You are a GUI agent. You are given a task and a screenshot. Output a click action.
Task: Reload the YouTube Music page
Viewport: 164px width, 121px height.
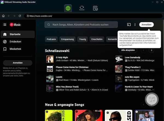tap(20, 16)
